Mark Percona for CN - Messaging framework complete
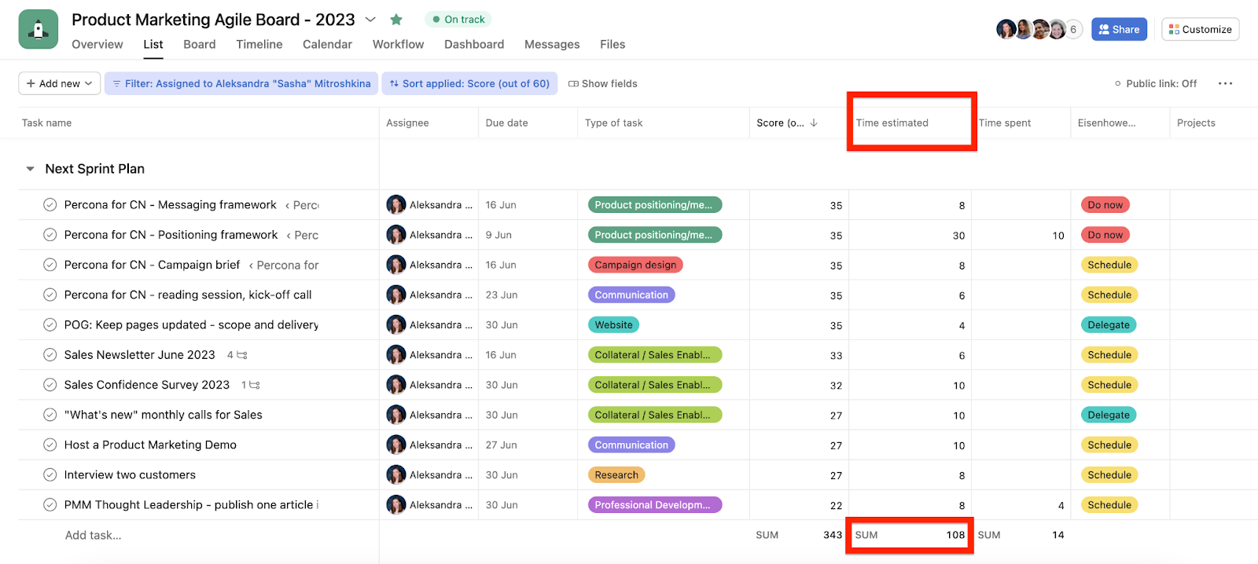Image resolution: width=1258 pixels, height=564 pixels. (50, 205)
